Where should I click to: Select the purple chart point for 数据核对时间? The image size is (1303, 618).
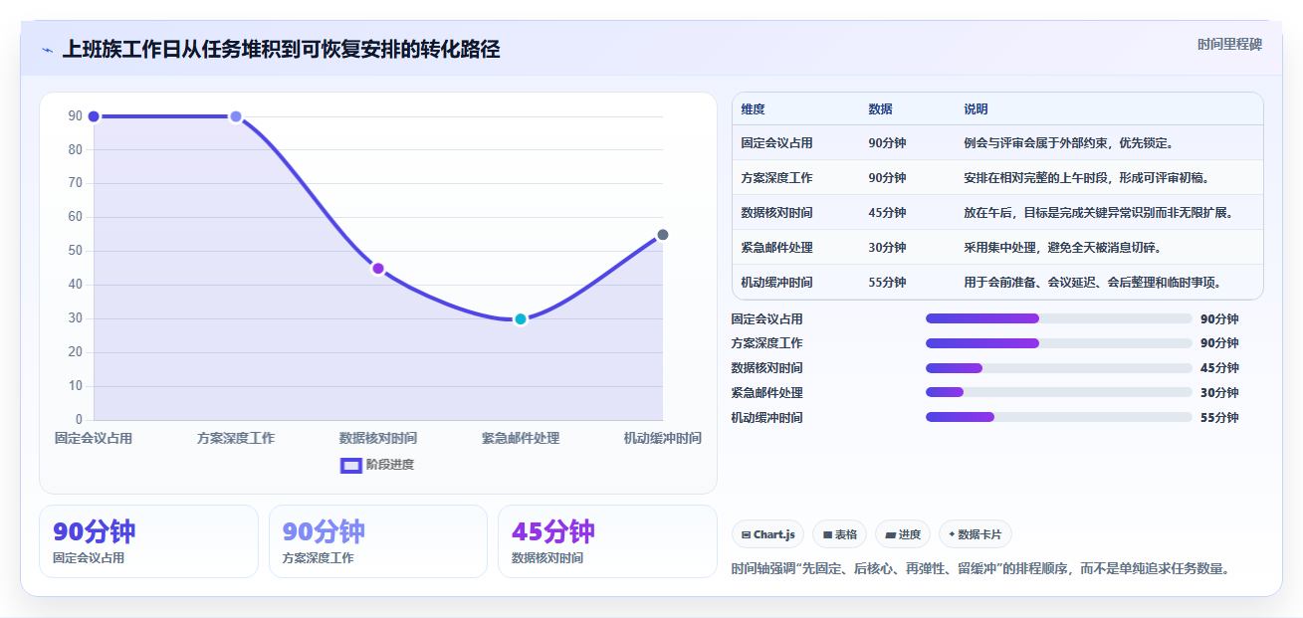tap(378, 268)
